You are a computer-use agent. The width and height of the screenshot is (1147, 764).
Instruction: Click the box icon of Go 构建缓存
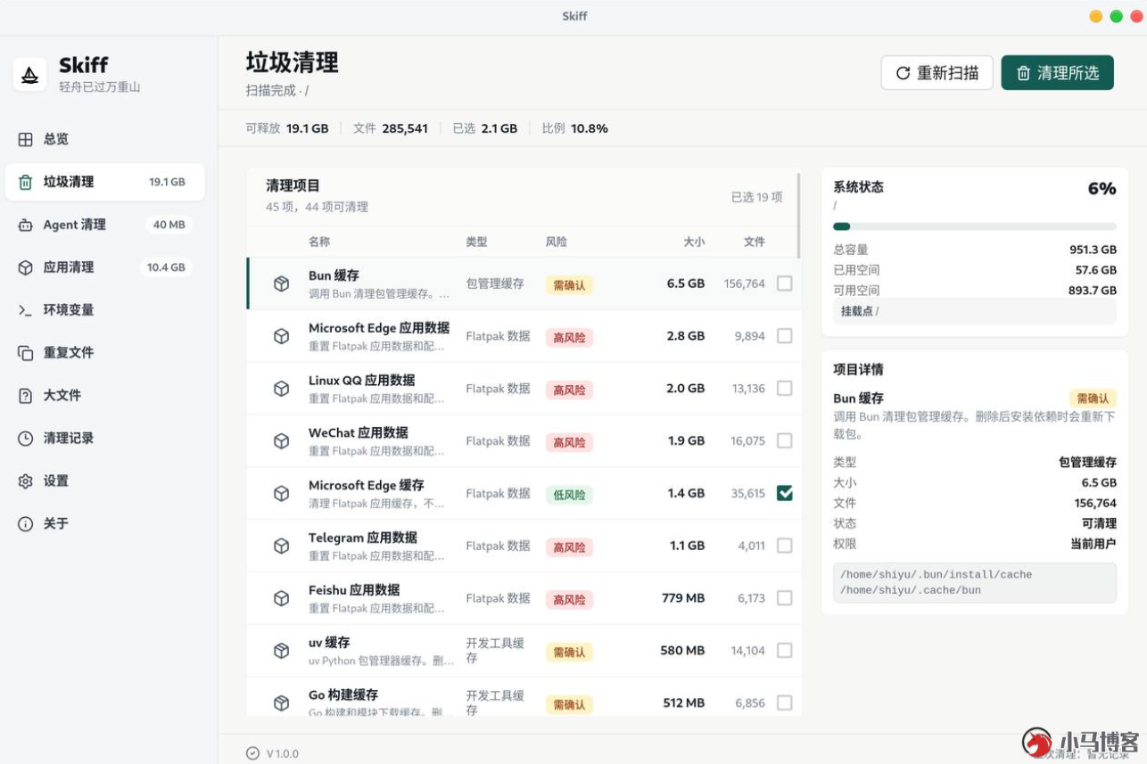(x=281, y=703)
